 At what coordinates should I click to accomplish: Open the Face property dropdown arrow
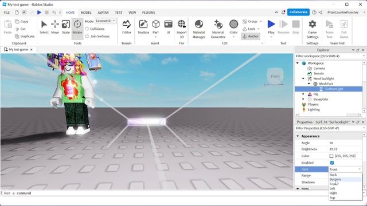360,169
